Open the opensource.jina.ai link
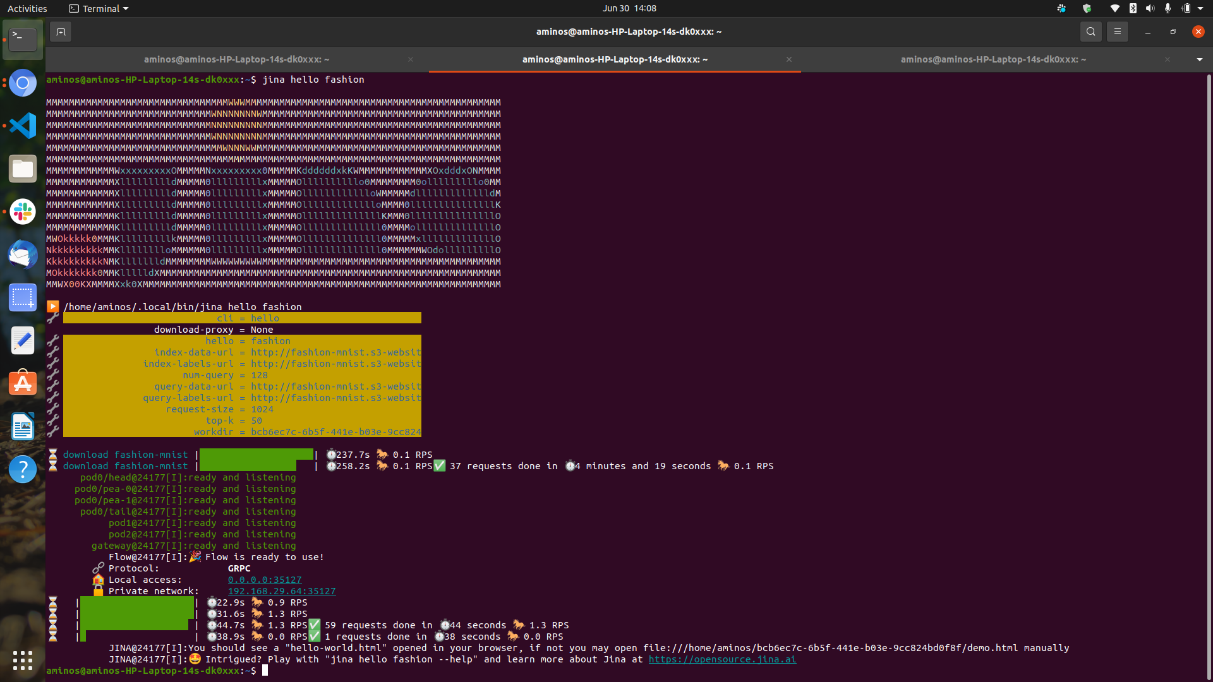Screen dimensions: 1213x682 722,659
